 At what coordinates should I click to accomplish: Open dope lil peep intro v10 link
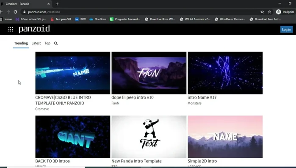(x=133, y=97)
